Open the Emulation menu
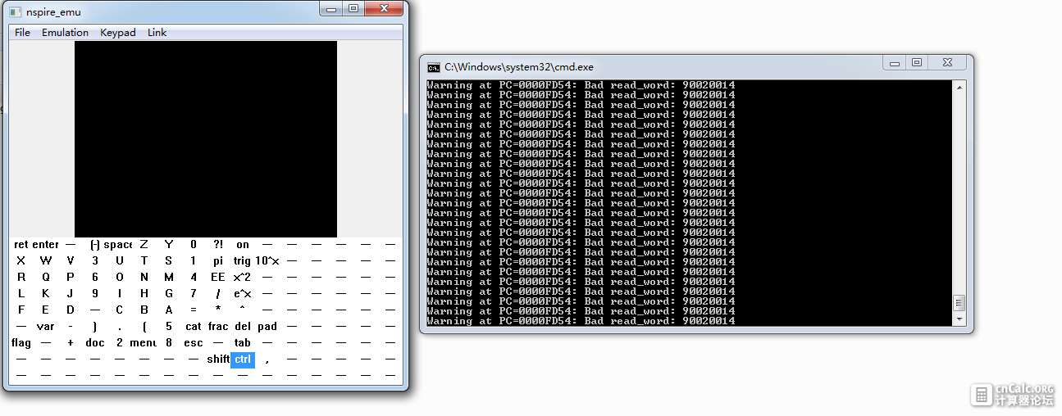This screenshot has height=416, width=1062. pyautogui.click(x=65, y=33)
